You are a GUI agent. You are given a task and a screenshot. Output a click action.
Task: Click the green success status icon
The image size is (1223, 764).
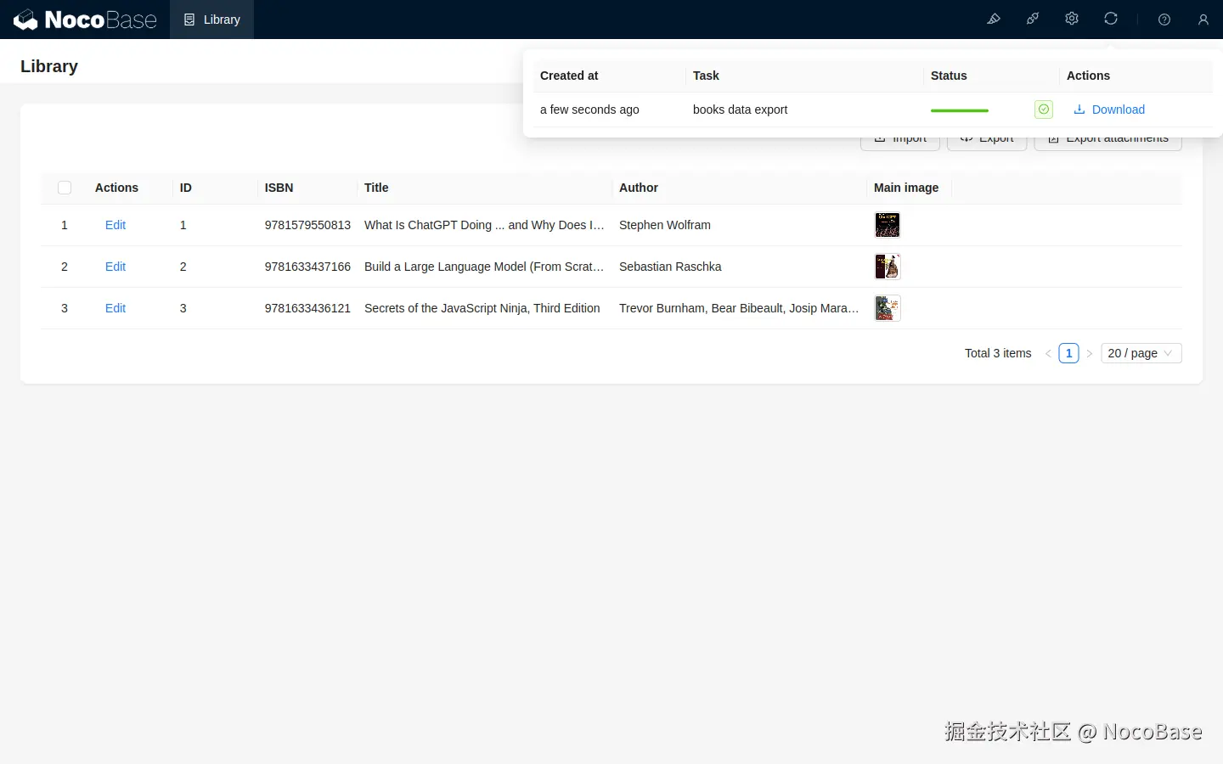1044,110
